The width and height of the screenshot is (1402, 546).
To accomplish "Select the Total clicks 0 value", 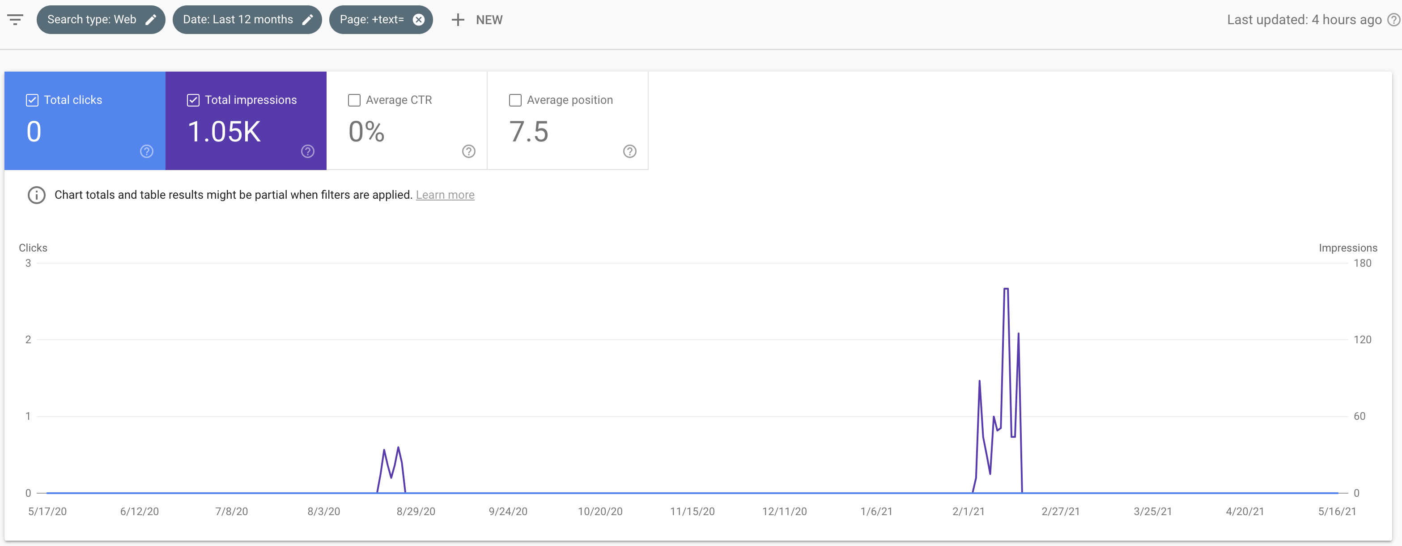I will click(x=34, y=132).
